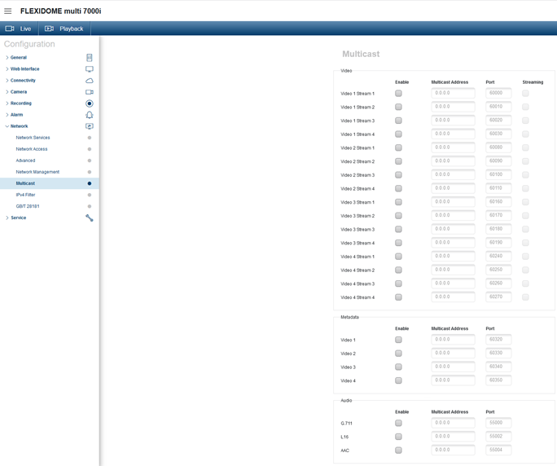Switch to the Playback tab
The image size is (557, 466).
[x=64, y=29]
